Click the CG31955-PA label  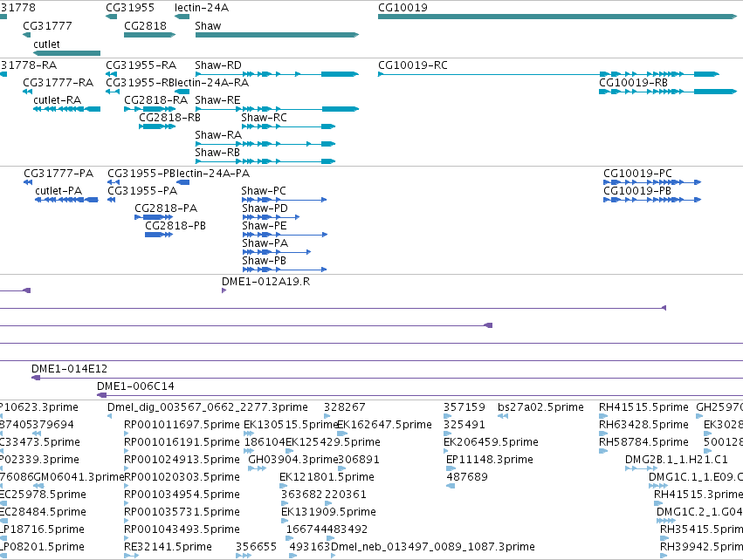pos(142,191)
